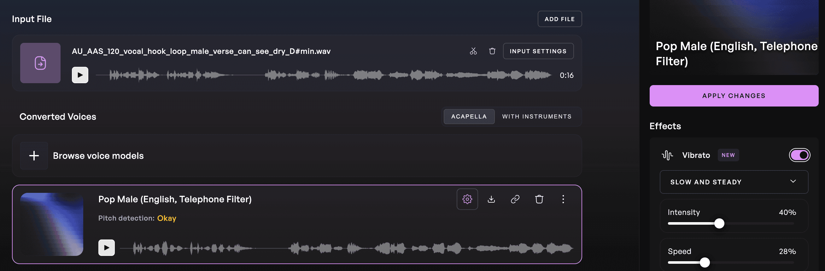Click the Pop Male card title text
The width and height of the screenshot is (825, 271).
point(175,199)
